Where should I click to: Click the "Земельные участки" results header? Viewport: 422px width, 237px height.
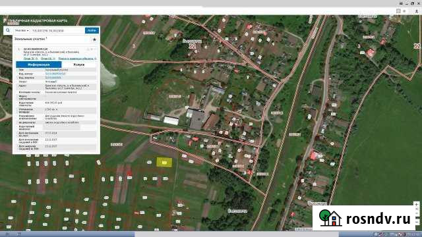[31, 39]
